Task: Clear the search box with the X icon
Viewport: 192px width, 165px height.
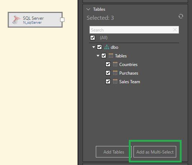Action: [x=175, y=30]
